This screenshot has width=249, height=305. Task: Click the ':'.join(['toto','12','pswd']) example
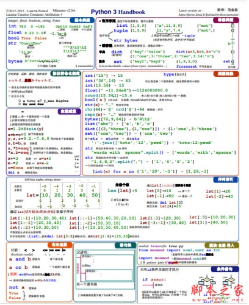(152, 143)
